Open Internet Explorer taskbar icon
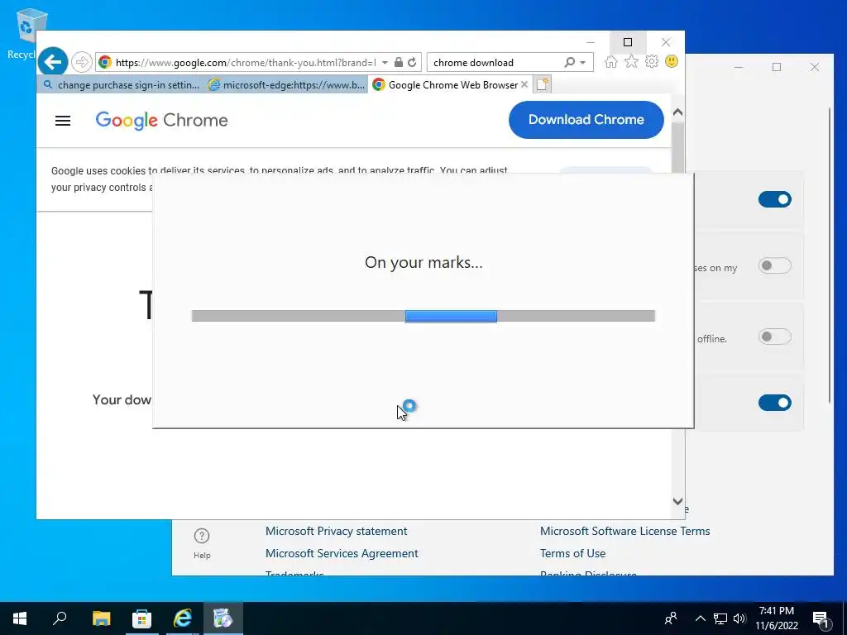Screen dimensions: 847x635 [183, 618]
